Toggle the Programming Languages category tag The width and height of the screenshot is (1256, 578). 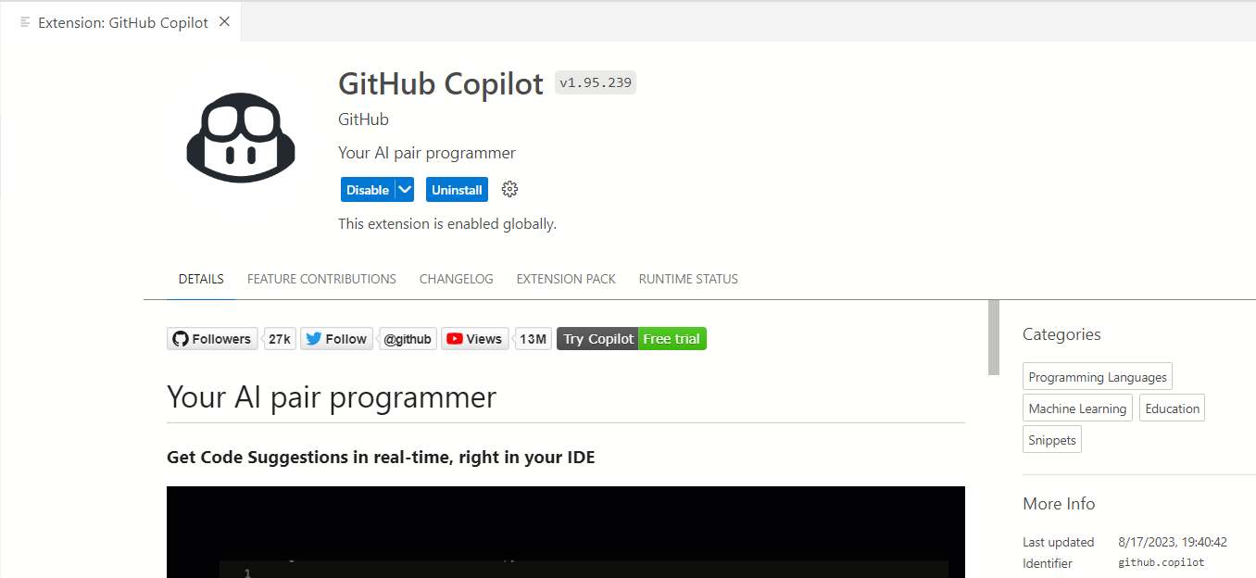[1097, 376]
